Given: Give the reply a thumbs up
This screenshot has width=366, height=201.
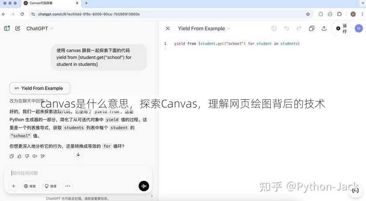Looking at the screenshot, I should [x=19, y=156].
